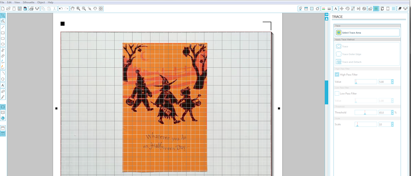Viewport: 411px width, 176px height.
Task: Open the File menu
Action: (2, 2)
